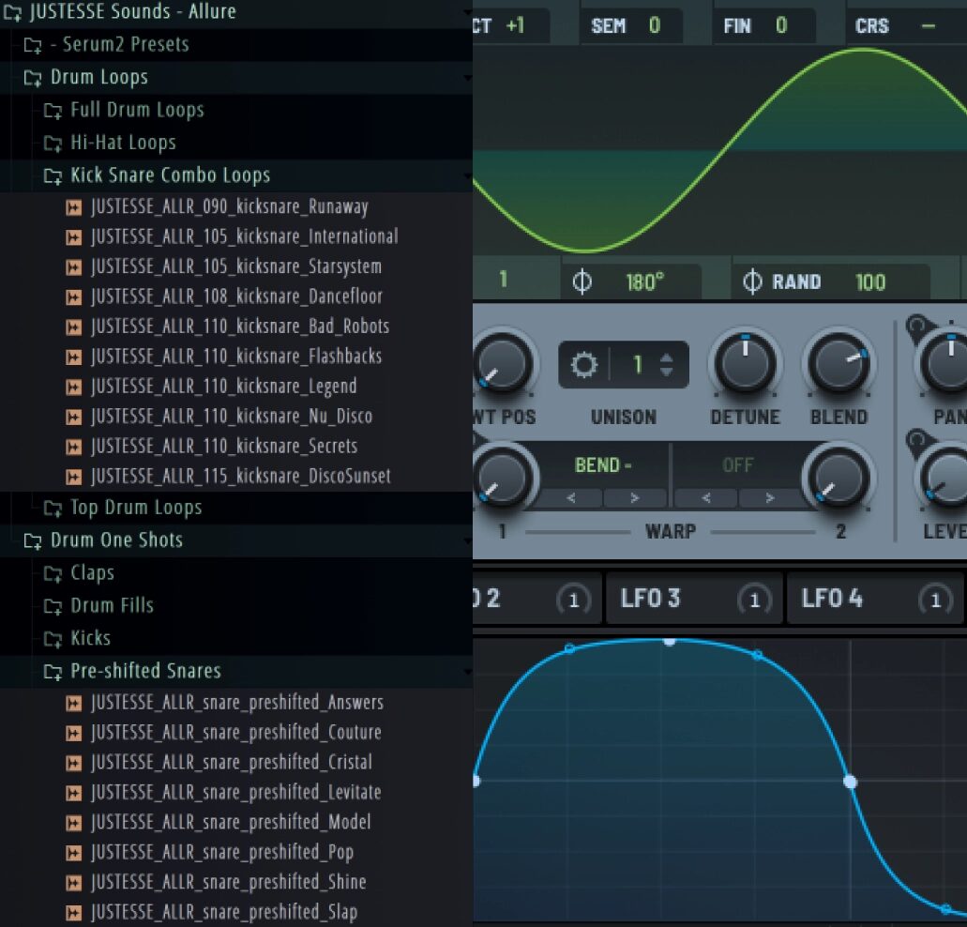The image size is (967, 927).
Task: Click the audio icon of kicksnare_Flashbacks sample
Action: (x=73, y=357)
